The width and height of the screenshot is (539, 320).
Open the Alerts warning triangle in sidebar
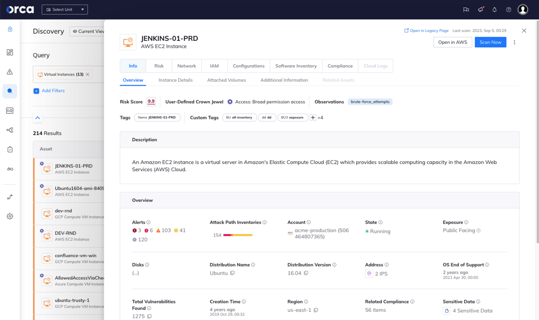point(9,71)
